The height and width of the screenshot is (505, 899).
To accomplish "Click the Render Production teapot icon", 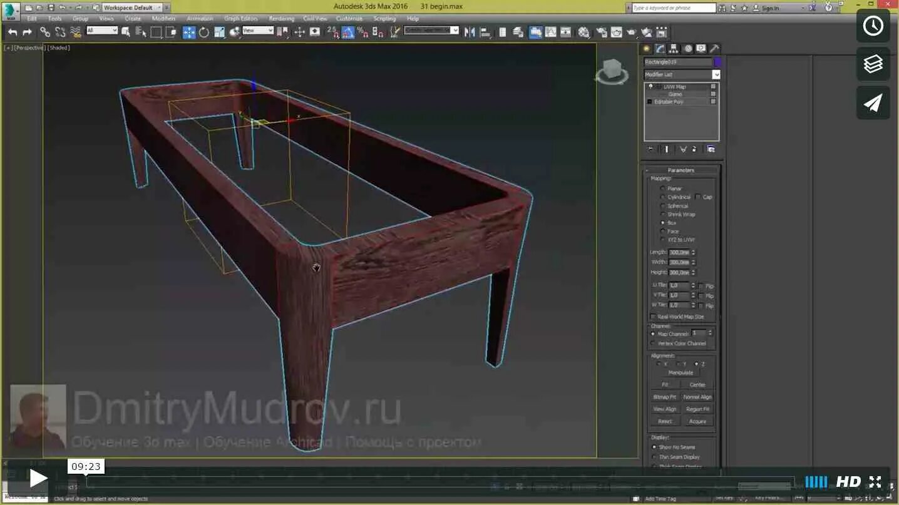I will 632,32.
